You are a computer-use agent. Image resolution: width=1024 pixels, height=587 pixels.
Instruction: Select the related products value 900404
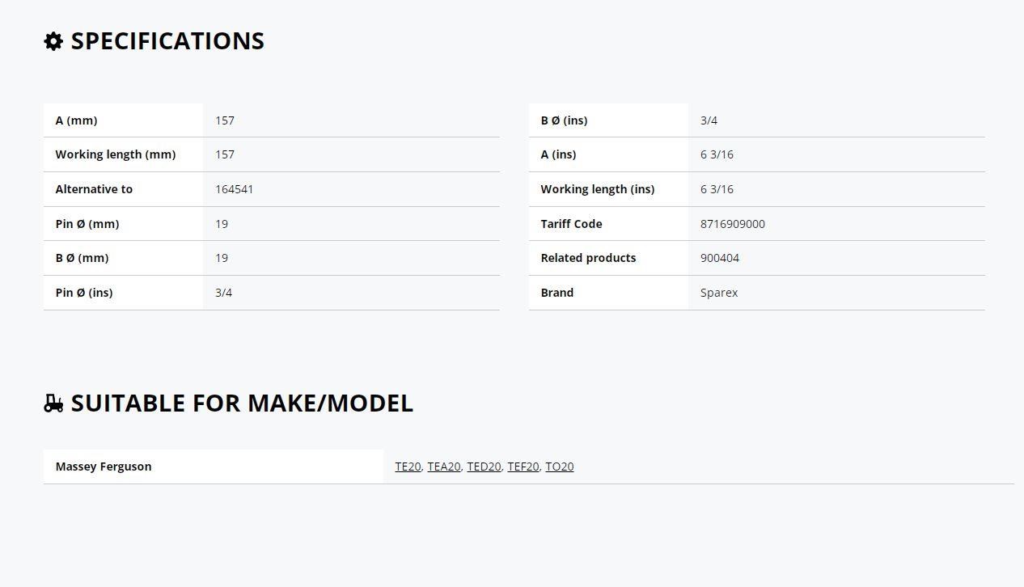720,258
